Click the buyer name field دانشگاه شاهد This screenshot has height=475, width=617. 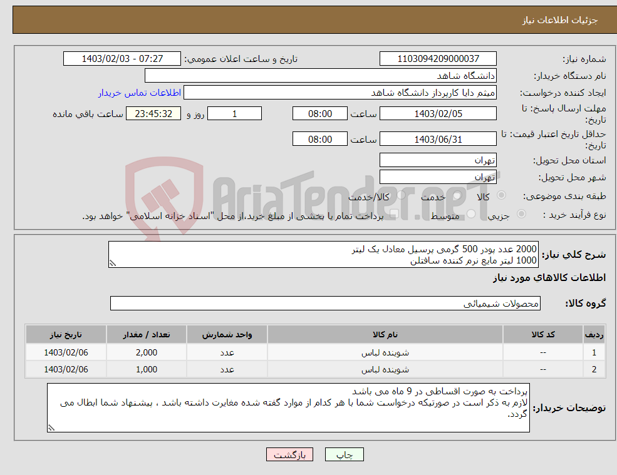321,76
